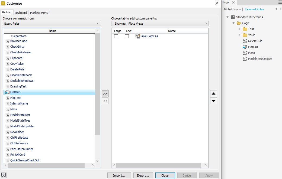Screen dimensions: 282x179
Task: Switch to the Marking Menu tab
Action: tap(39, 12)
